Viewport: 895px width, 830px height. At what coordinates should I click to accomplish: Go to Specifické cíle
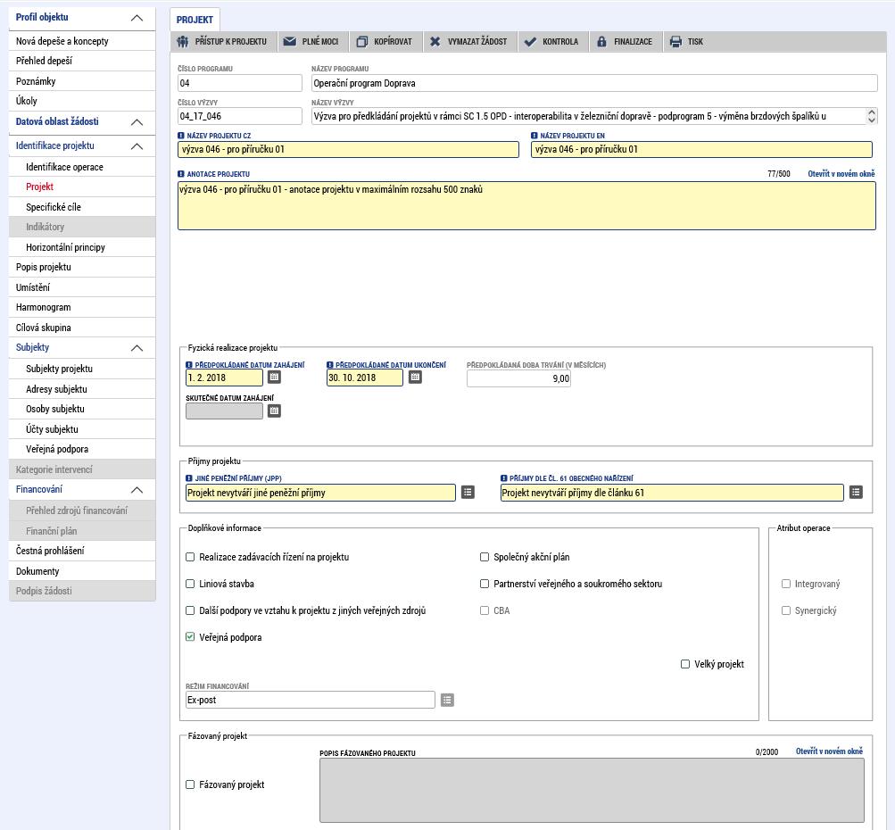click(82, 207)
